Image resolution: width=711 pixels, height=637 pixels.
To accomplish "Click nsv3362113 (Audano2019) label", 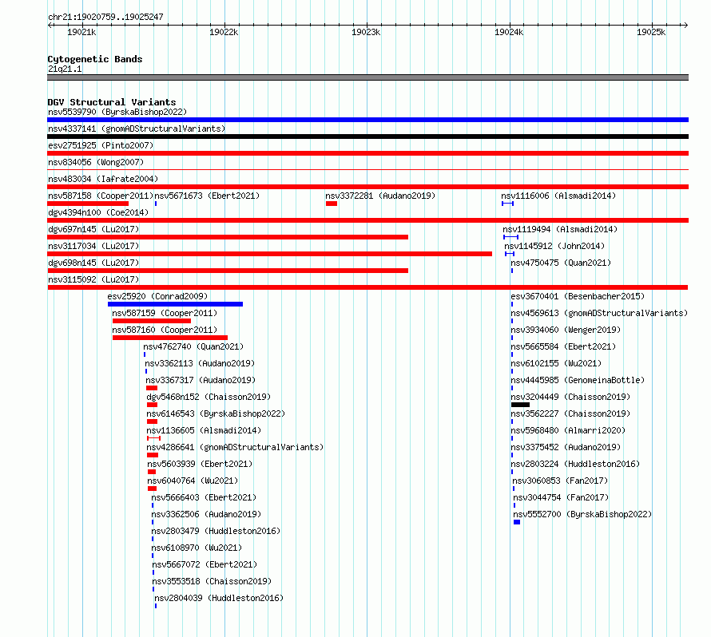I will [x=200, y=363].
